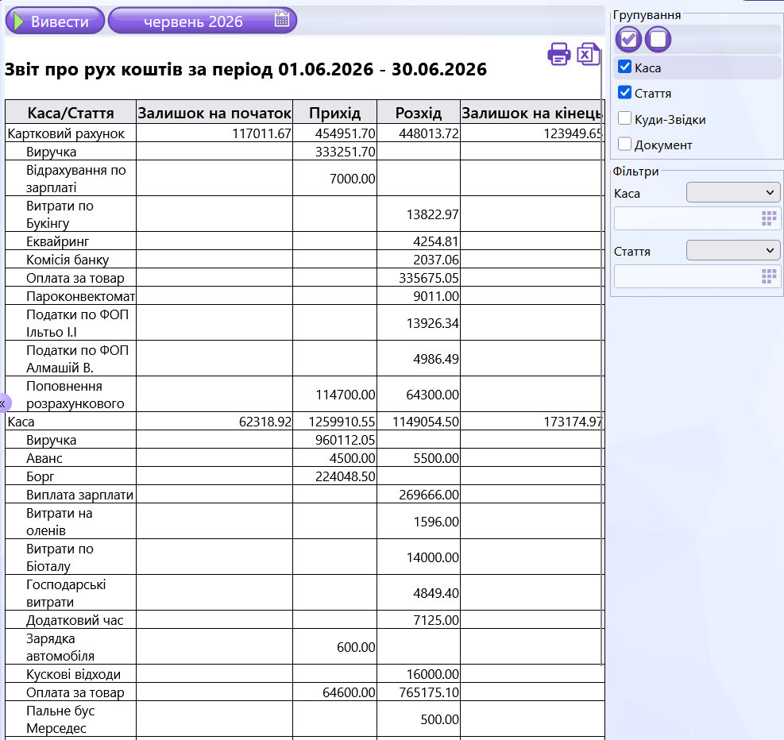The image size is (784, 740).
Task: Click the Розхід column header
Action: [419, 113]
